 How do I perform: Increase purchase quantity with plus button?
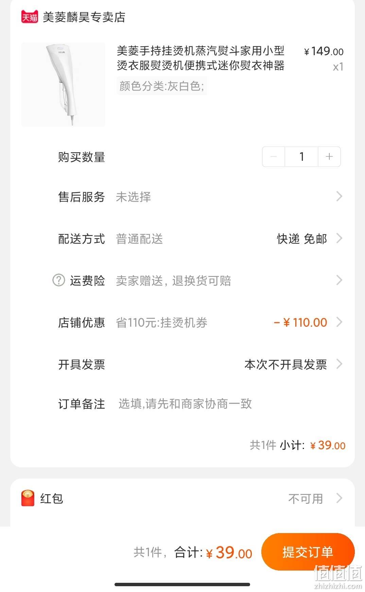click(x=329, y=157)
